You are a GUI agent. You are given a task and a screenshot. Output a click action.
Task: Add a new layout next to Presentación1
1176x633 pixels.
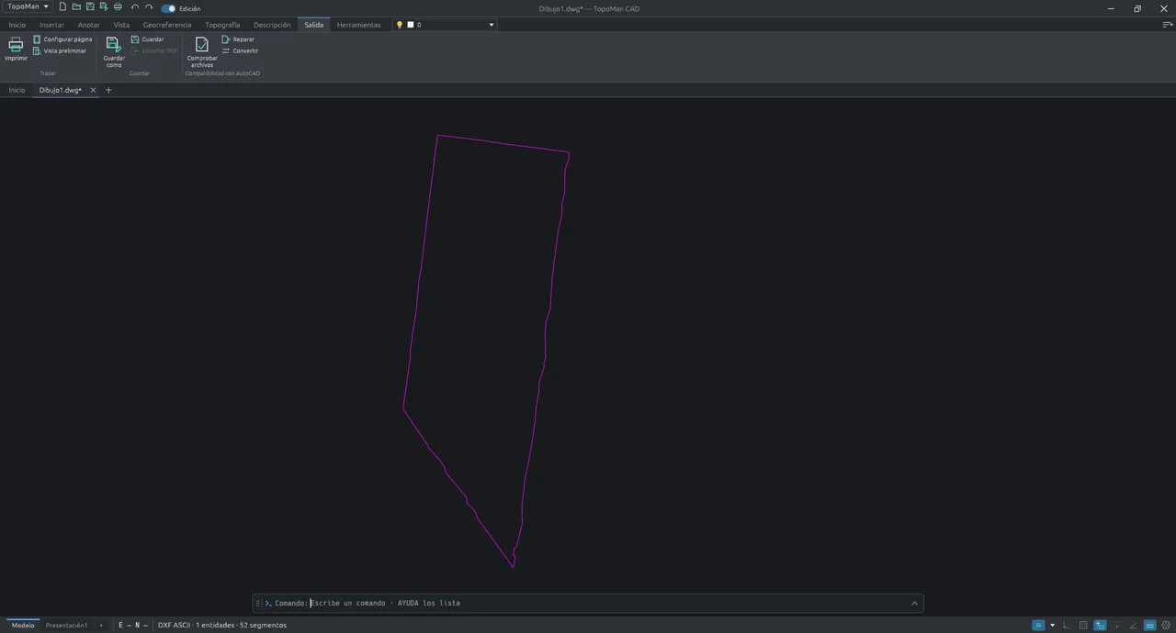(101, 626)
